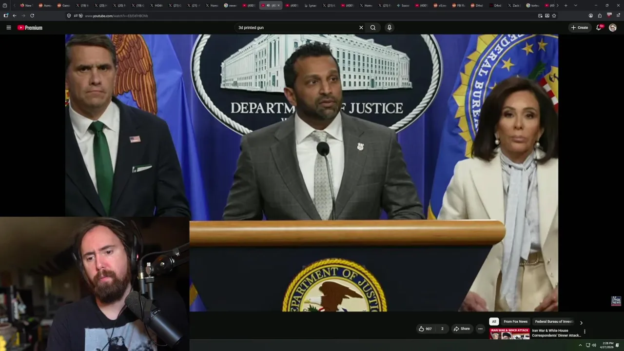Viewport: 624px width, 351px height.
Task: Click the red extension badge icon in the toolbar
Action: pos(609,15)
